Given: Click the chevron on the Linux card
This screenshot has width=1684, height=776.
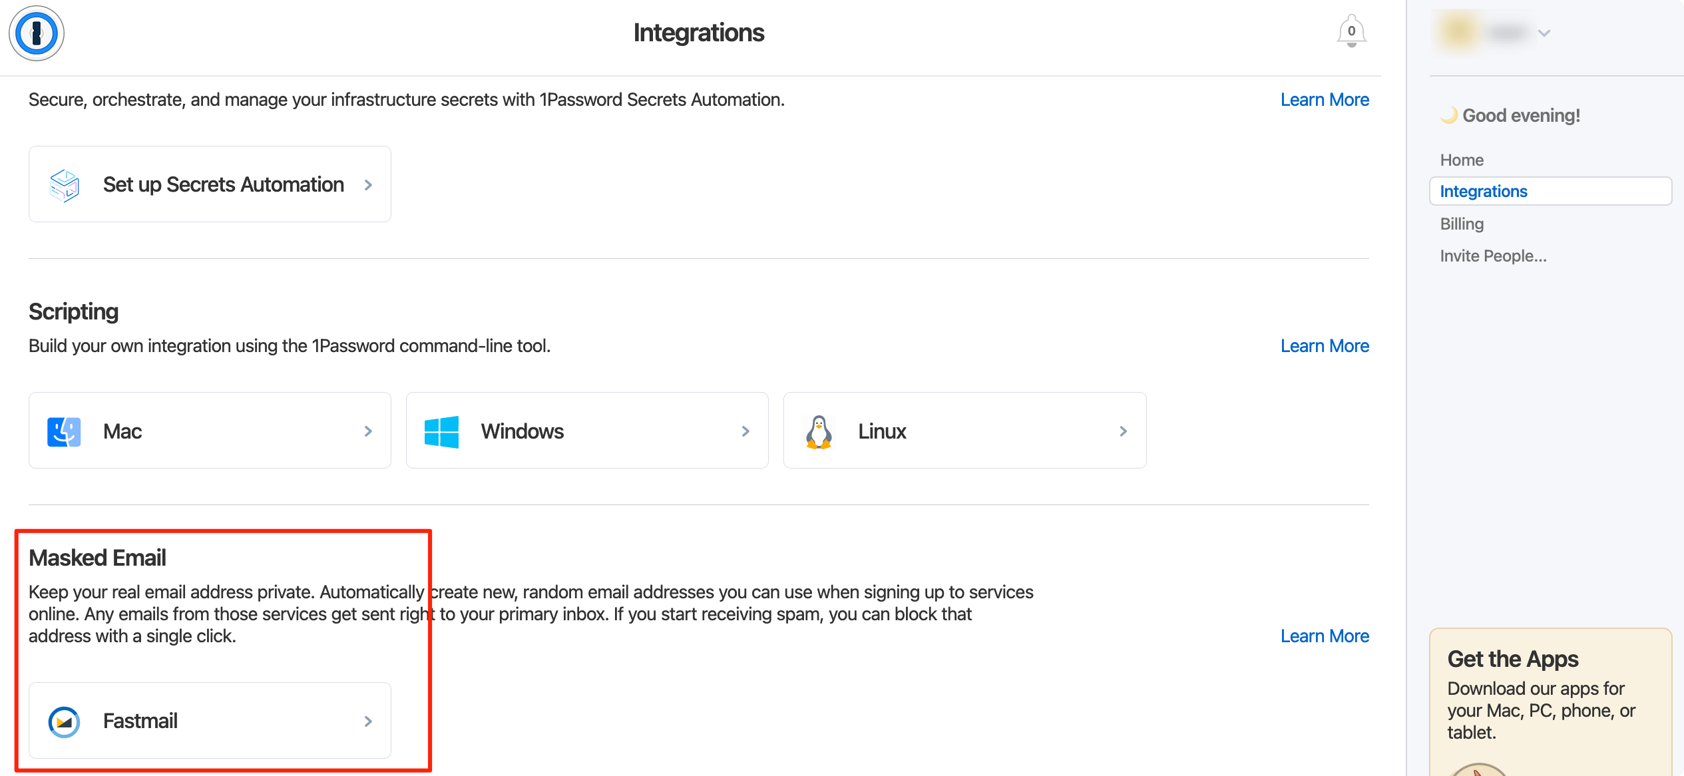Looking at the screenshot, I should pyautogui.click(x=1123, y=431).
